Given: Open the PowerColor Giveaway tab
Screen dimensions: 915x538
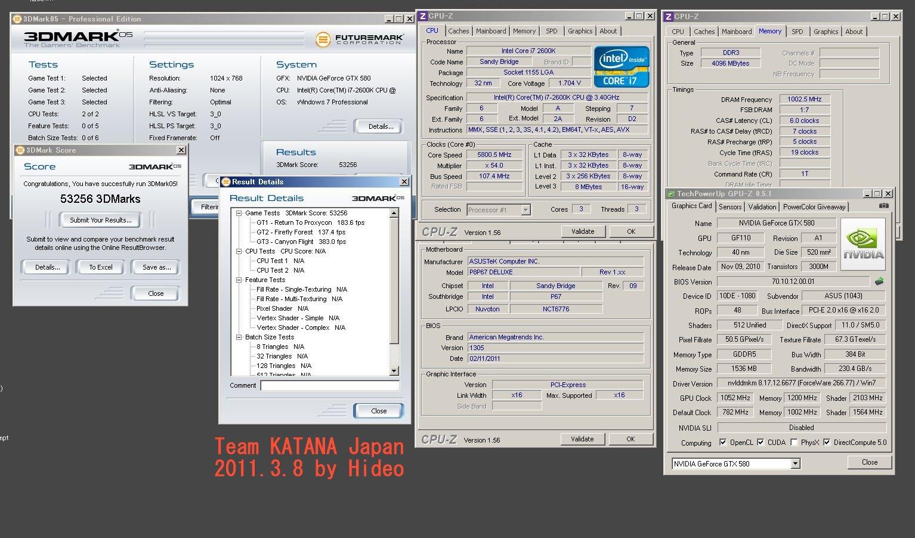Looking at the screenshot, I should tap(814, 207).
